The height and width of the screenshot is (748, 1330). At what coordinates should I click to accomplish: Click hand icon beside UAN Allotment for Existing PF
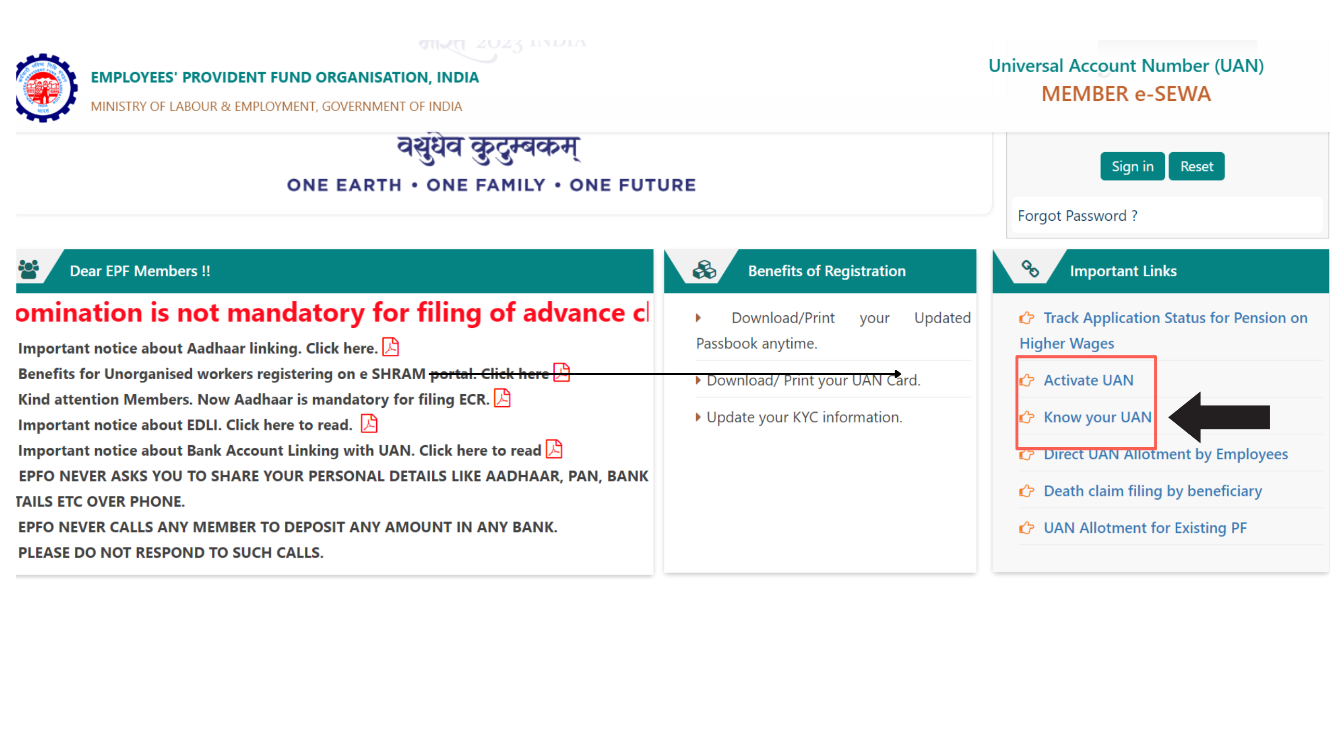pyautogui.click(x=1027, y=528)
